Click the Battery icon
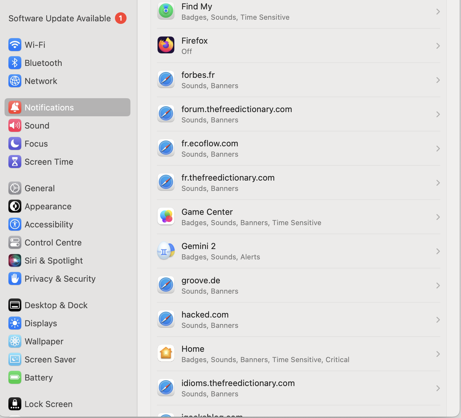Viewport: 461px width, 418px height. [15, 377]
